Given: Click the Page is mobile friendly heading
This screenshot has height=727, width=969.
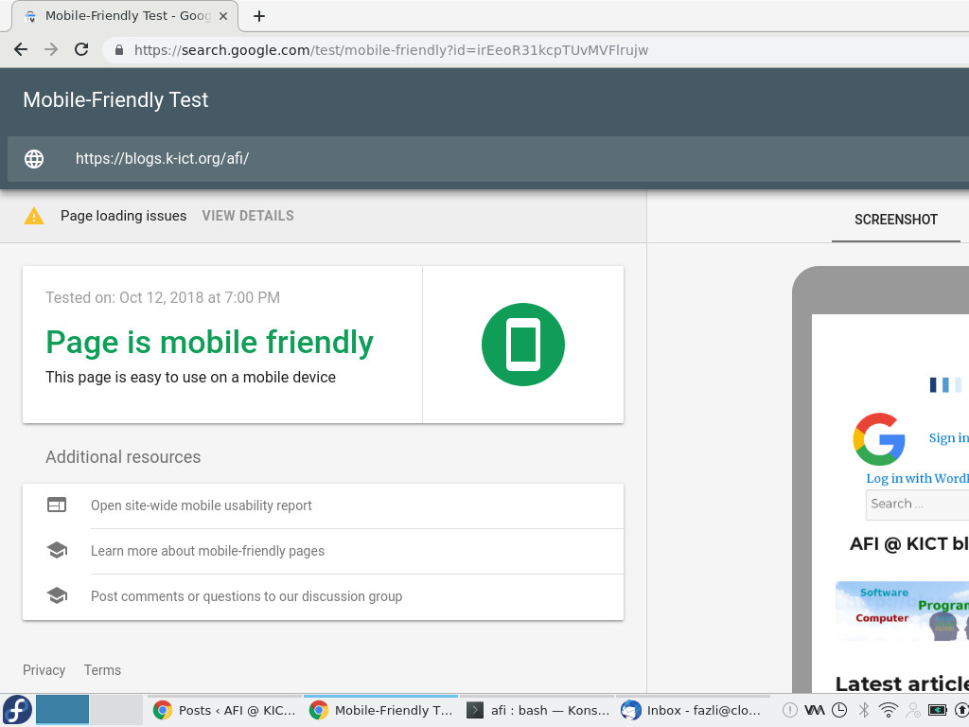Looking at the screenshot, I should click(x=209, y=342).
